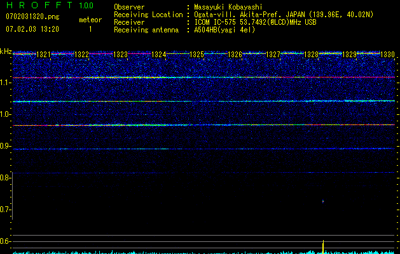Click the 0.9 frequency axis label
The image size is (400, 254).
tap(6, 146)
